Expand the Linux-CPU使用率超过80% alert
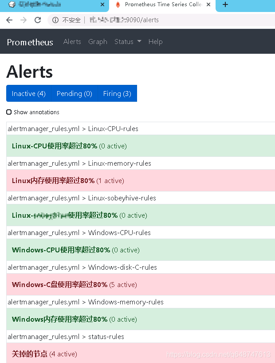The image size is (275, 363). [141, 146]
